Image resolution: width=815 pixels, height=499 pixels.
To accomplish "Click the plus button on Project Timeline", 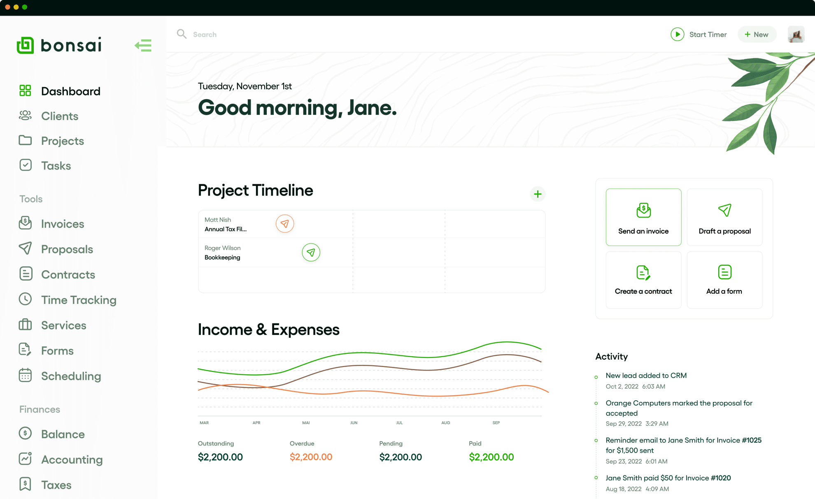I will pyautogui.click(x=537, y=194).
